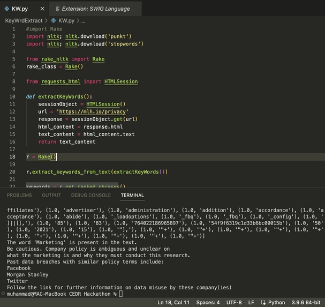The height and width of the screenshot is (307, 325).
Task: Expand the KW.py breadcrumb dropdown
Action: 66,20
